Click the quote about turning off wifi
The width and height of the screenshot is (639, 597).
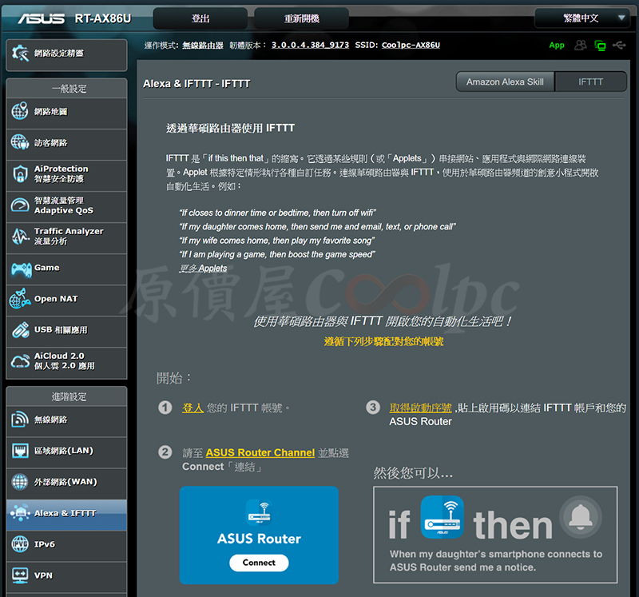277,213
